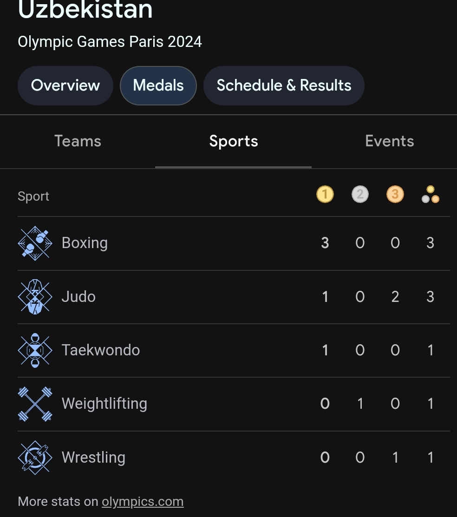Viewport: 457px width, 517px height.
Task: Click the Taekwondo row label
Action: click(100, 350)
